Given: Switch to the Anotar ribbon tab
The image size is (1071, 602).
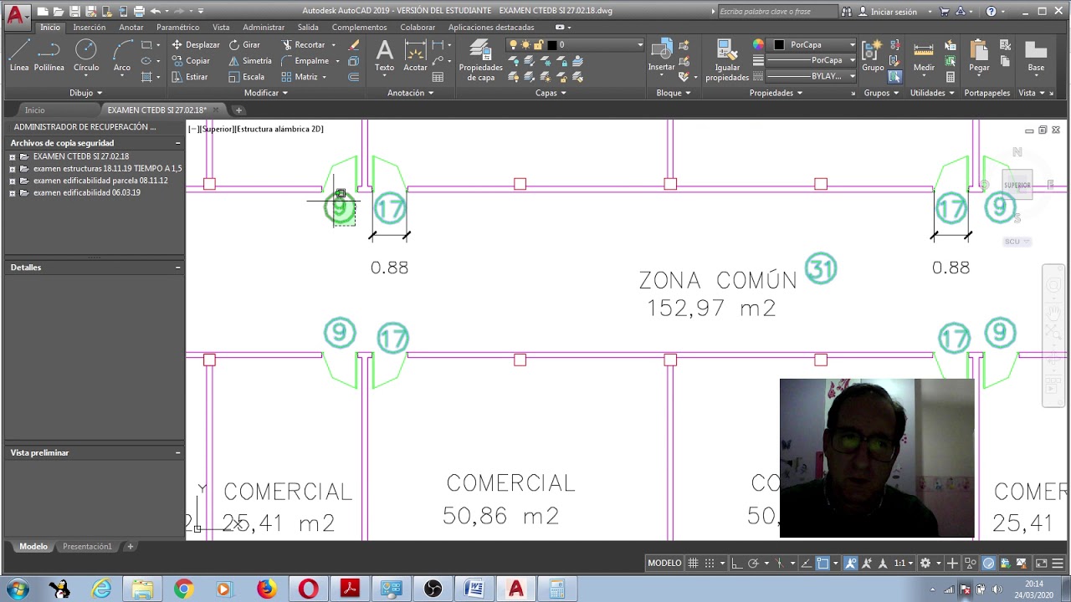Looking at the screenshot, I should [x=131, y=27].
